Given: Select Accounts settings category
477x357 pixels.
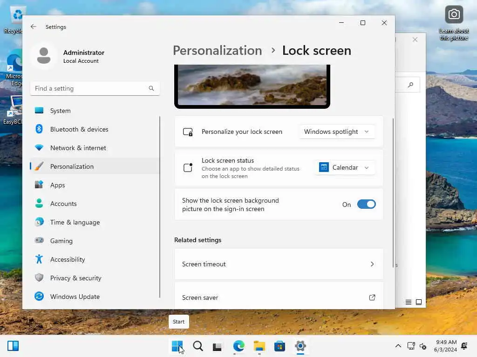Looking at the screenshot, I should (x=95, y=204).
